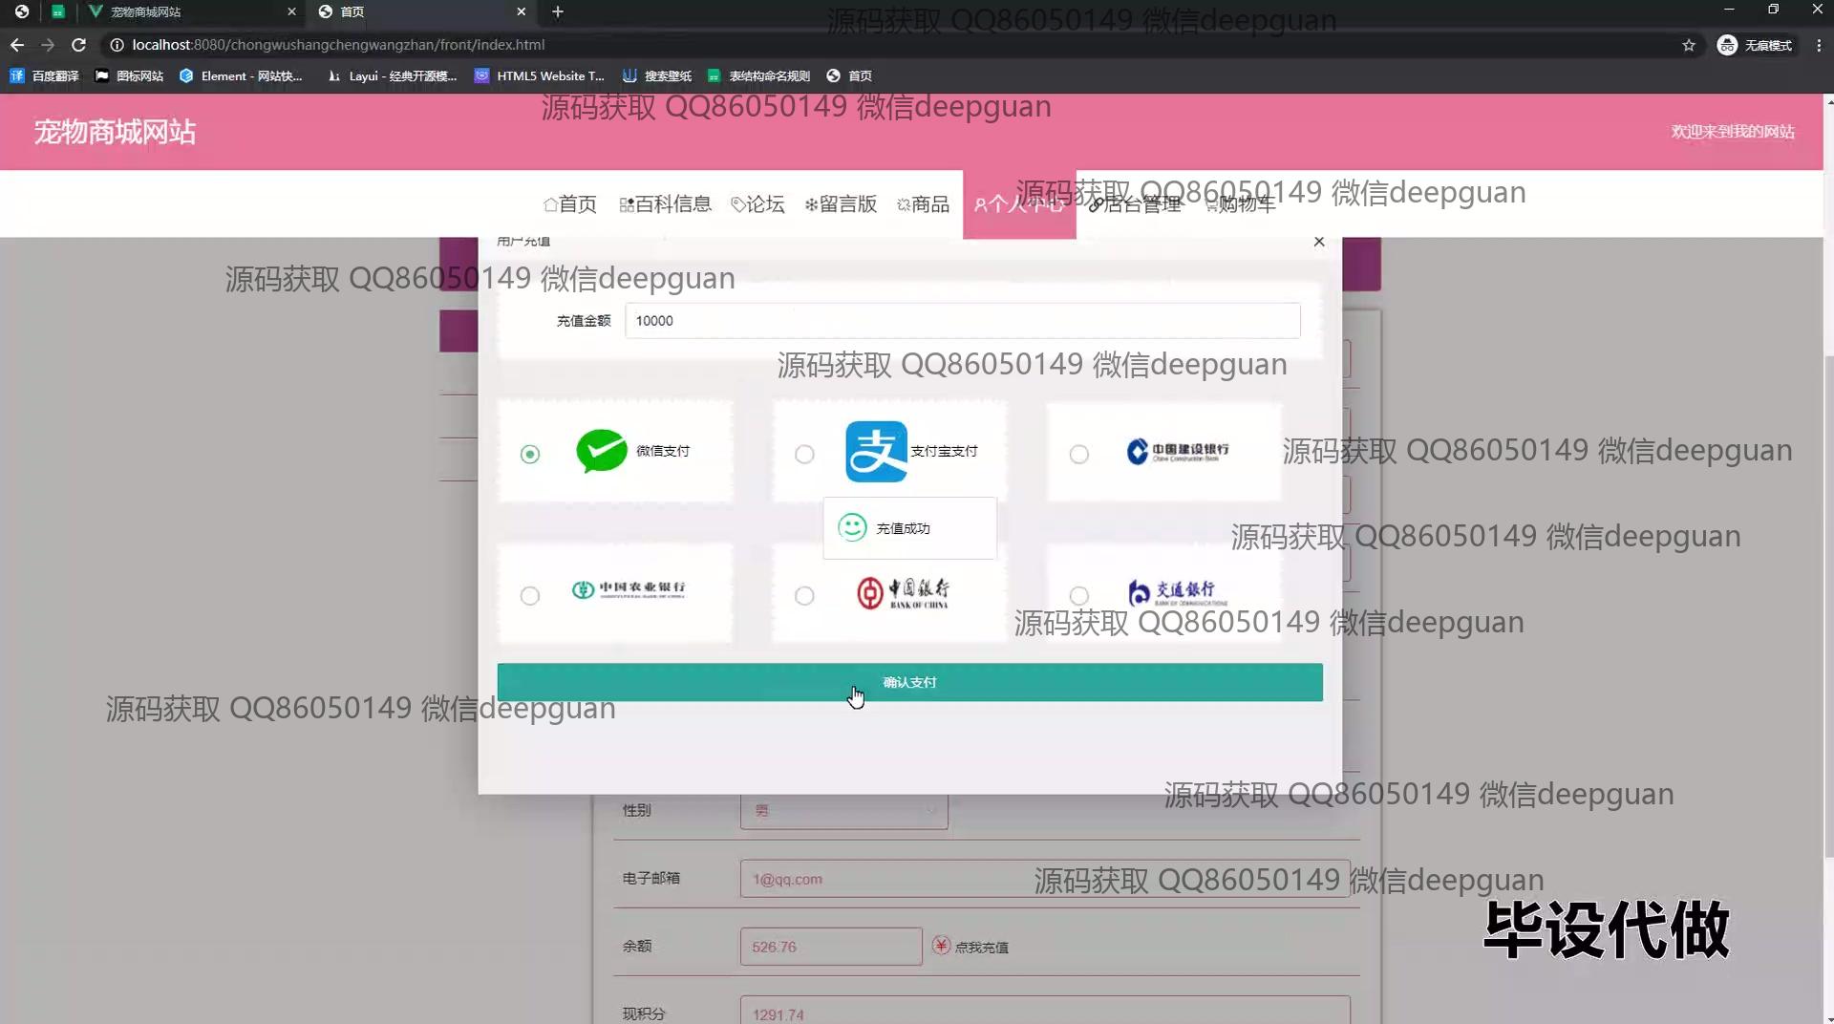Open the 性别 gender dropdown
This screenshot has height=1024, width=1834.
point(843,811)
